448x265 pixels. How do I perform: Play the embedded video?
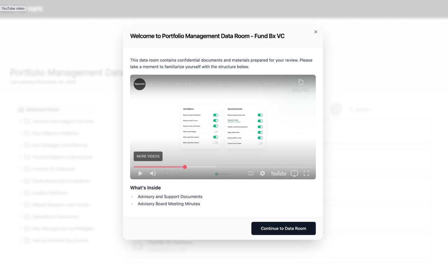[140, 173]
